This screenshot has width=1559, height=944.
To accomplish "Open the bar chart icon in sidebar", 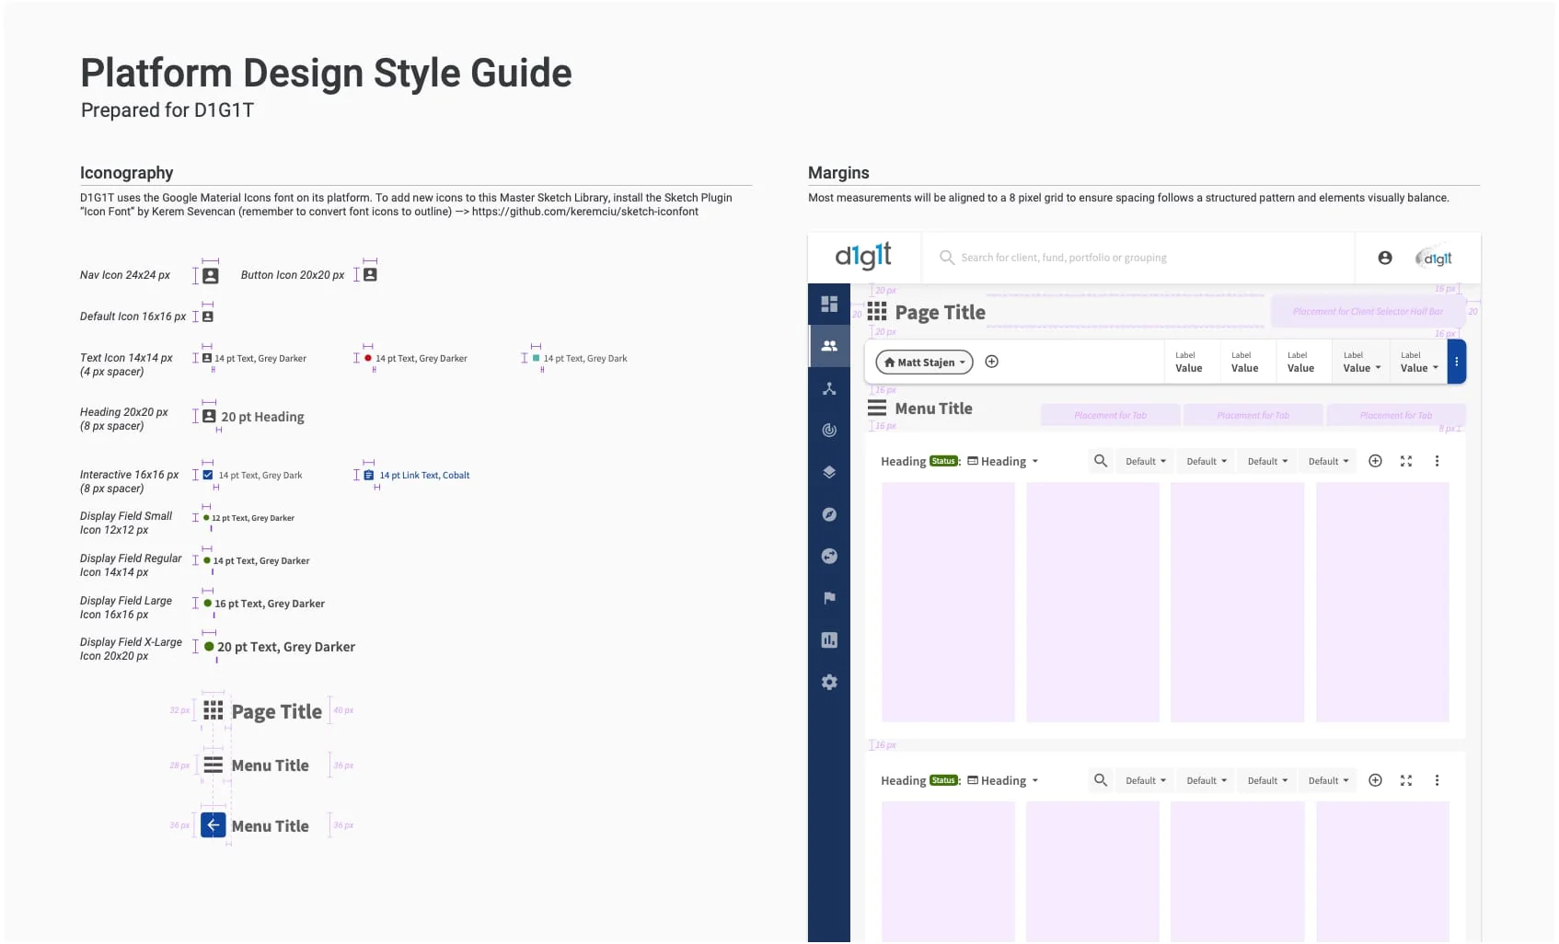I will coord(828,639).
